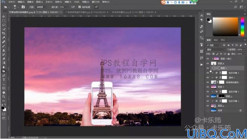Click lock image pixels brush icon
The width and height of the screenshot is (247, 139).
(217, 54)
